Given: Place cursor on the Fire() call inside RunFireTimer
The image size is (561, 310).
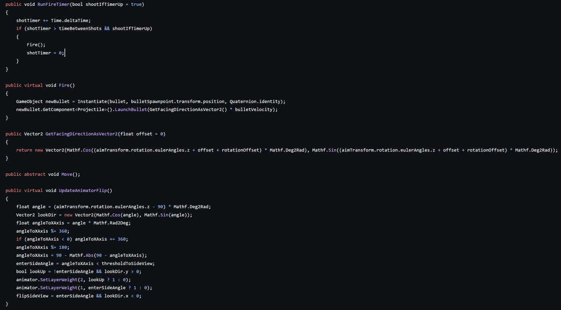Looking at the screenshot, I should (32, 44).
